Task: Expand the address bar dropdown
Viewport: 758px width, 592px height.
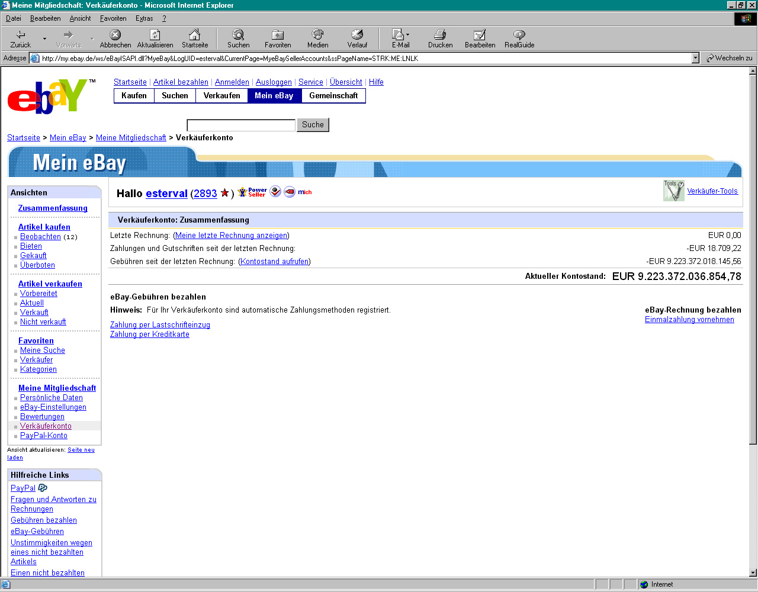Action: pyautogui.click(x=695, y=58)
